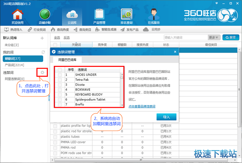The height and width of the screenshot is (163, 242).
Task: Sort by 橱窗数 column header
Action: [122, 45]
